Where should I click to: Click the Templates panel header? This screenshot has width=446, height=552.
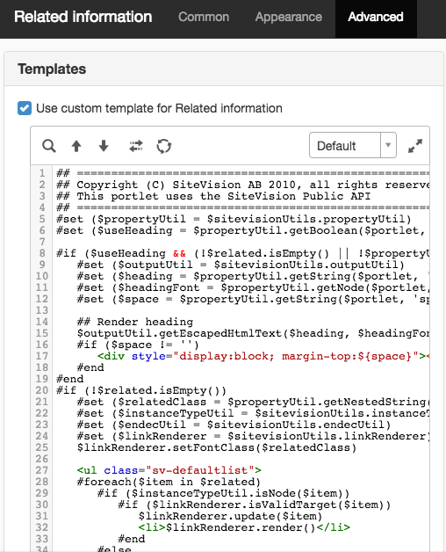click(224, 69)
